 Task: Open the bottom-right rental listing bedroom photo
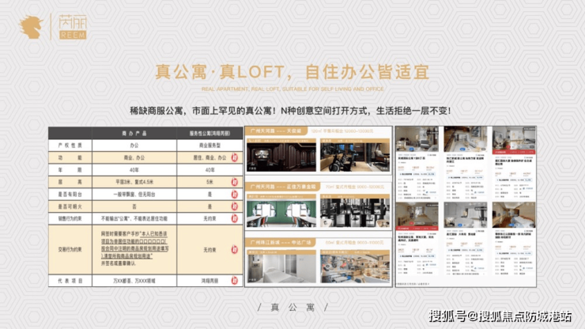[514, 215]
